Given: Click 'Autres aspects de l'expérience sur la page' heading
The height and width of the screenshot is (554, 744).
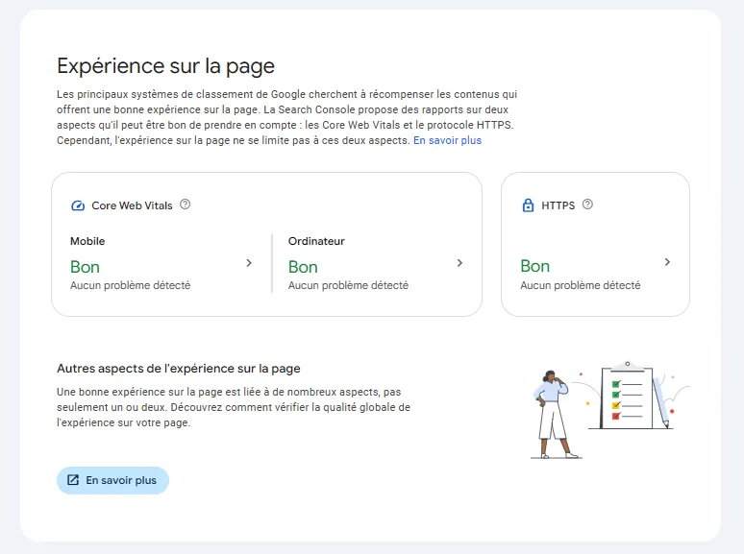Looking at the screenshot, I should (179, 369).
